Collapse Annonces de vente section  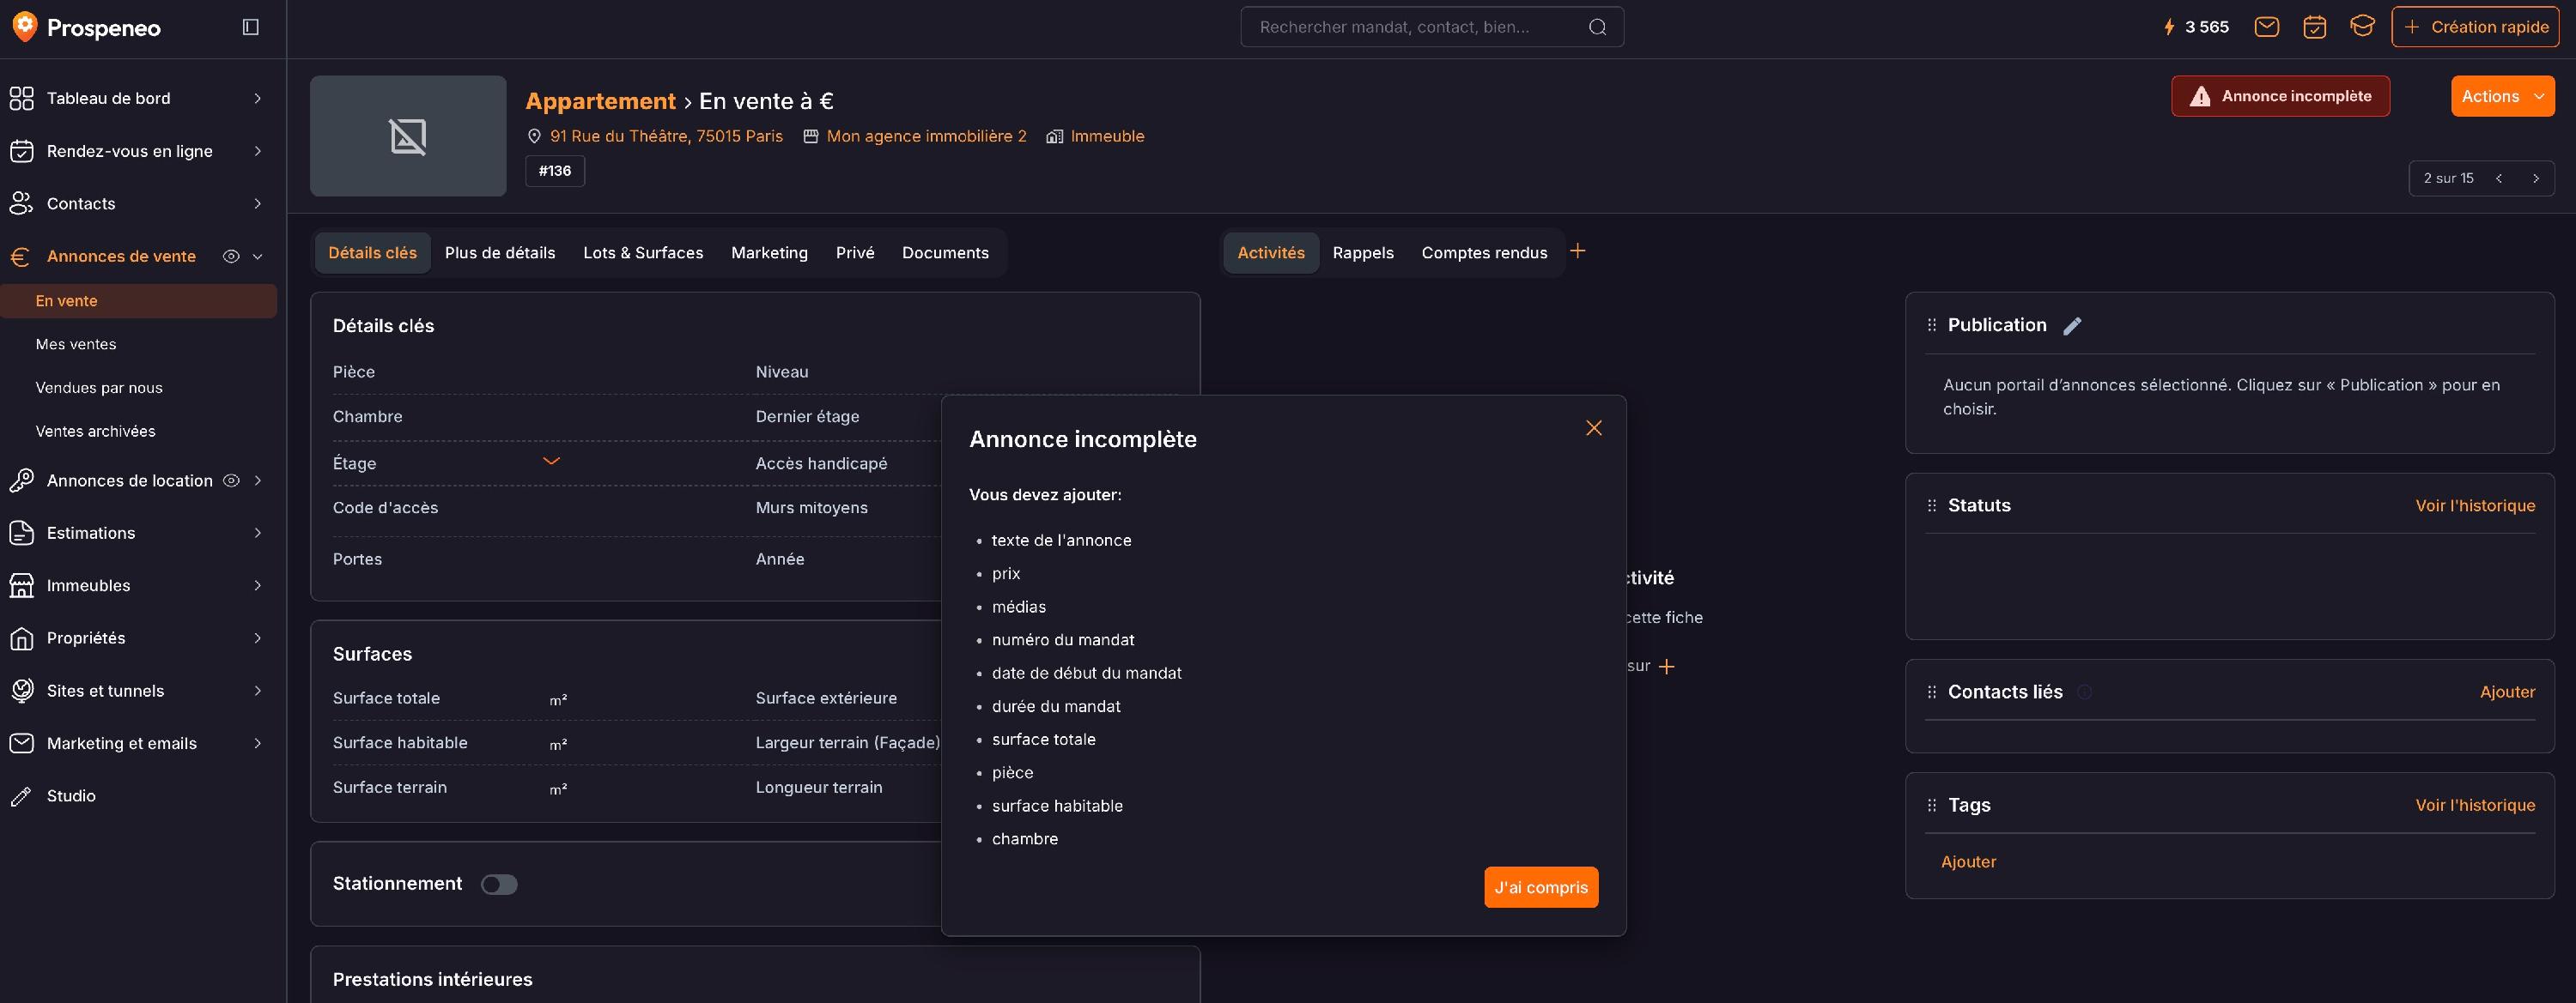[x=258, y=257]
